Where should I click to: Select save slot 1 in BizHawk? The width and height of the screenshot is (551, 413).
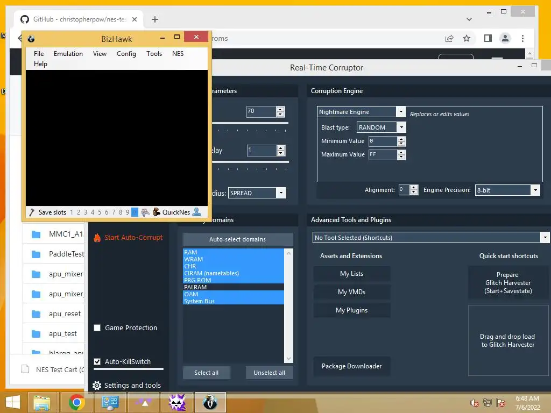(72, 212)
